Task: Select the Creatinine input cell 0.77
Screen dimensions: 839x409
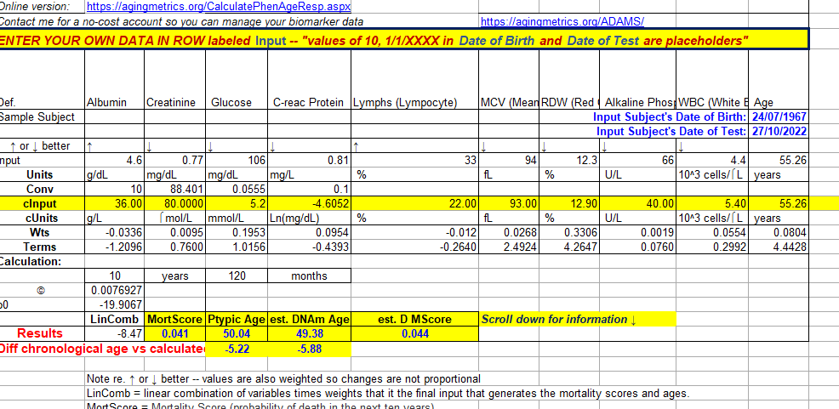Action: (174, 161)
